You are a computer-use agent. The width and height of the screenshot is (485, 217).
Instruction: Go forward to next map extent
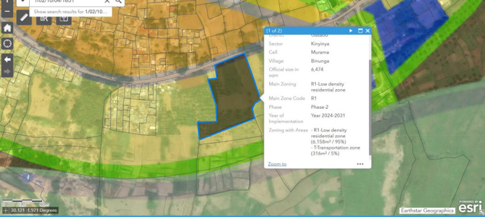coord(7,71)
